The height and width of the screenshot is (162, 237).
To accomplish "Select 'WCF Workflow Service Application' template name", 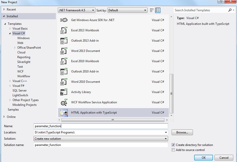I will (x=94, y=102).
